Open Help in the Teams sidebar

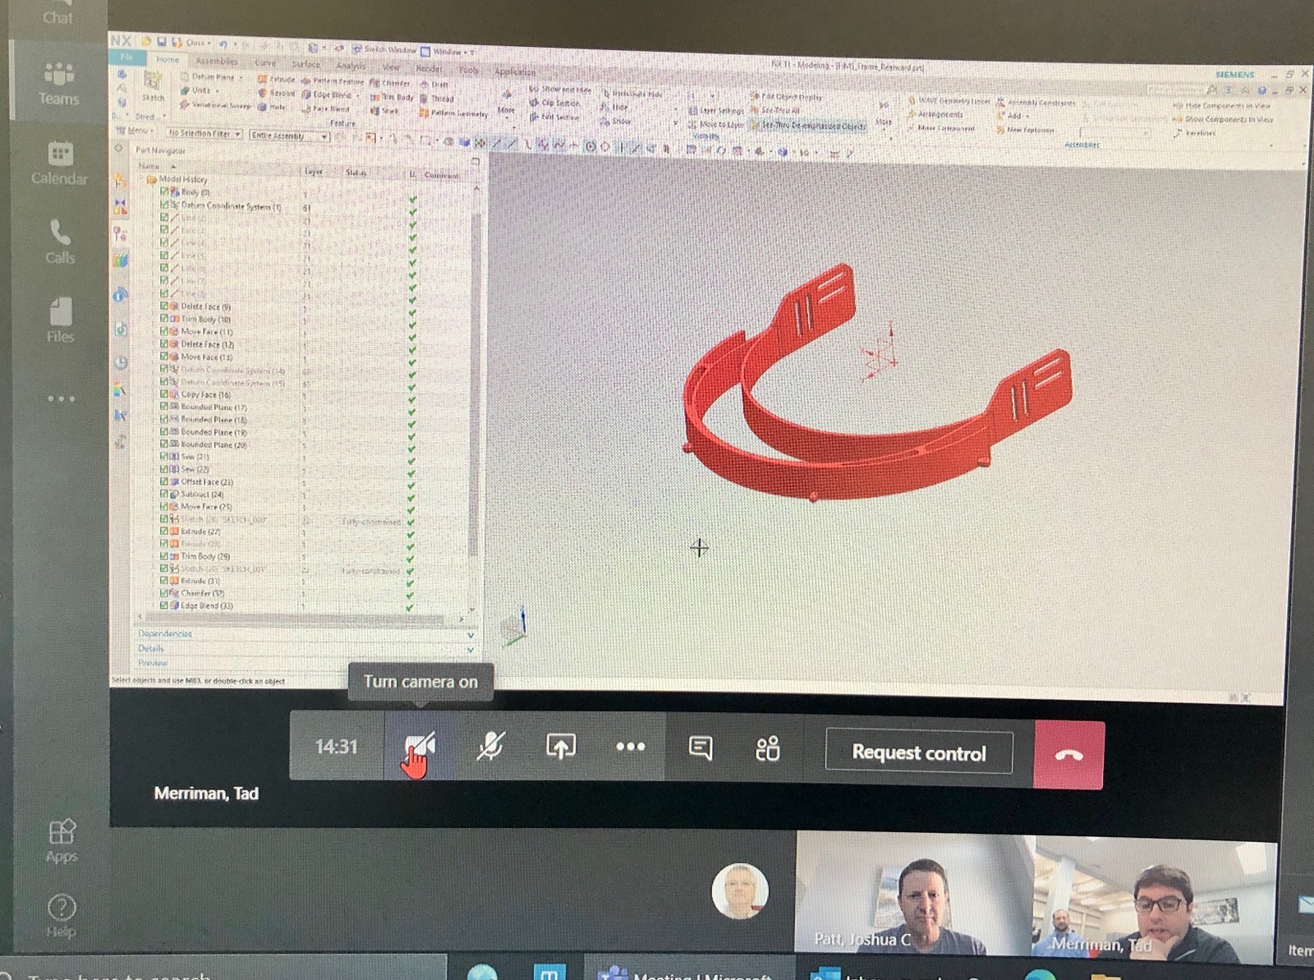click(x=62, y=915)
